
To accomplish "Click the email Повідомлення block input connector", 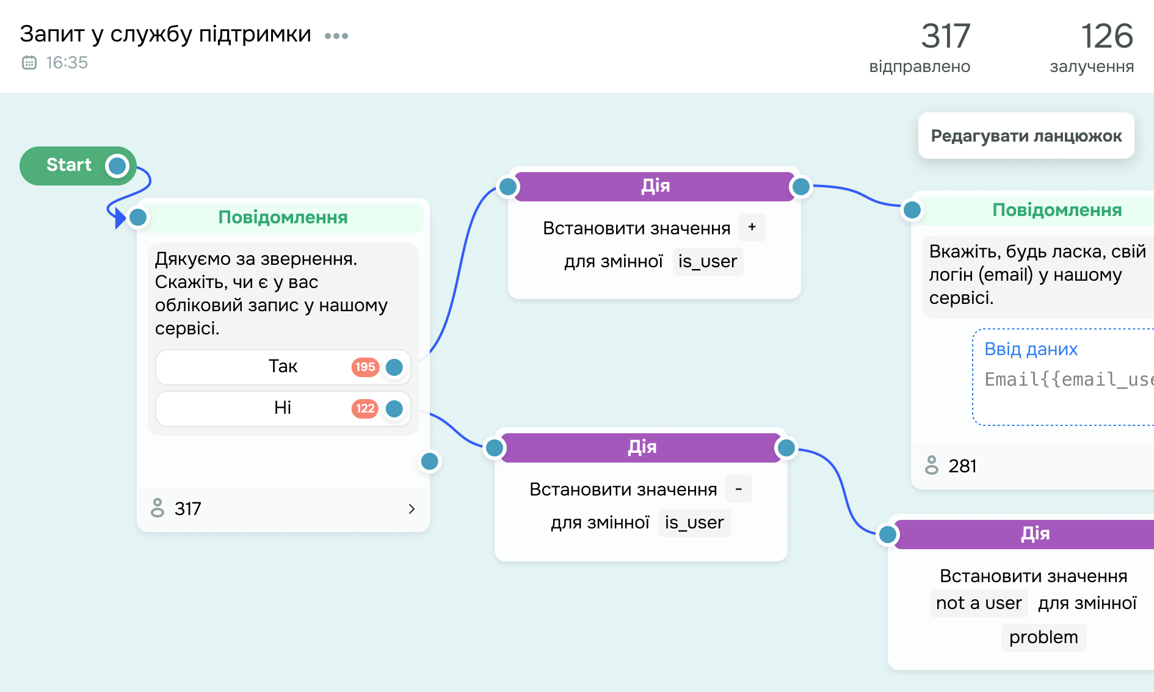I will click(912, 210).
